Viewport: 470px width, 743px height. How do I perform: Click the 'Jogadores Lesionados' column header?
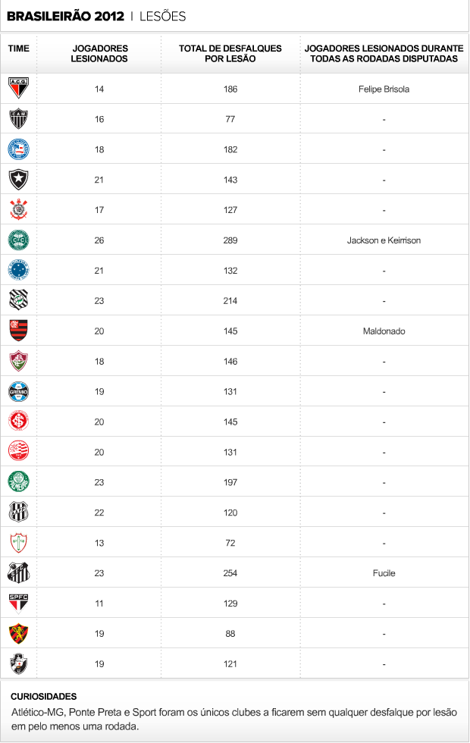point(99,53)
